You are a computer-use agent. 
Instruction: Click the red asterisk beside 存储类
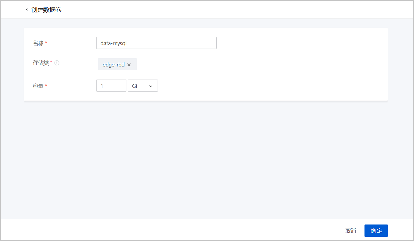pos(51,62)
